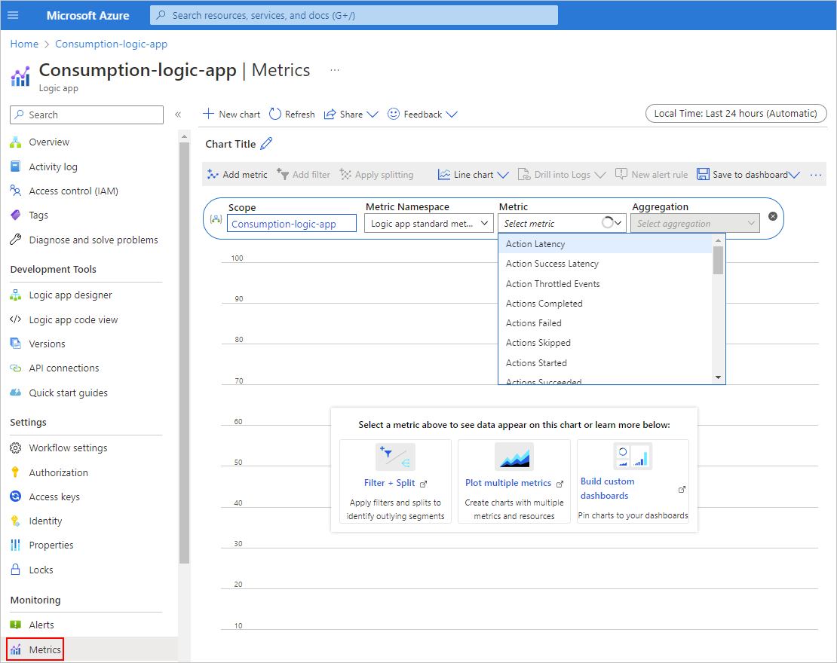837x663 pixels.
Task: Edit the Chart Title with the pencil icon
Action: click(265, 143)
